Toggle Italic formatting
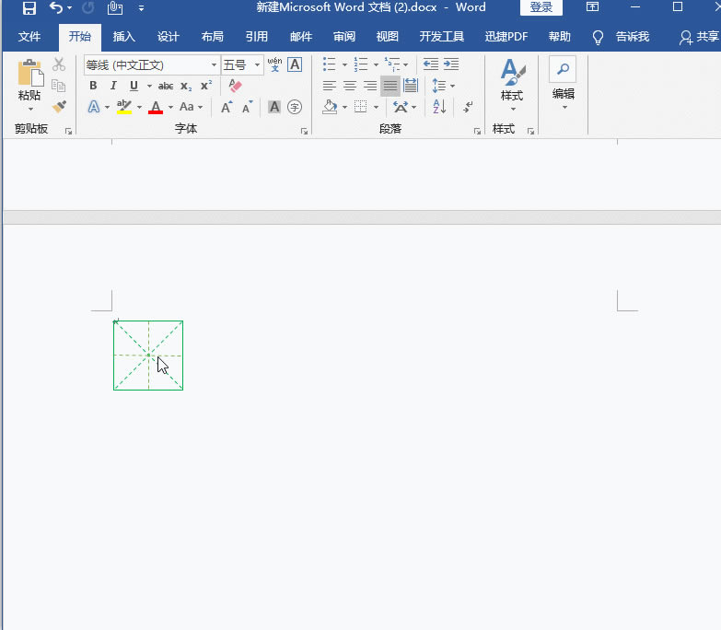 click(113, 86)
